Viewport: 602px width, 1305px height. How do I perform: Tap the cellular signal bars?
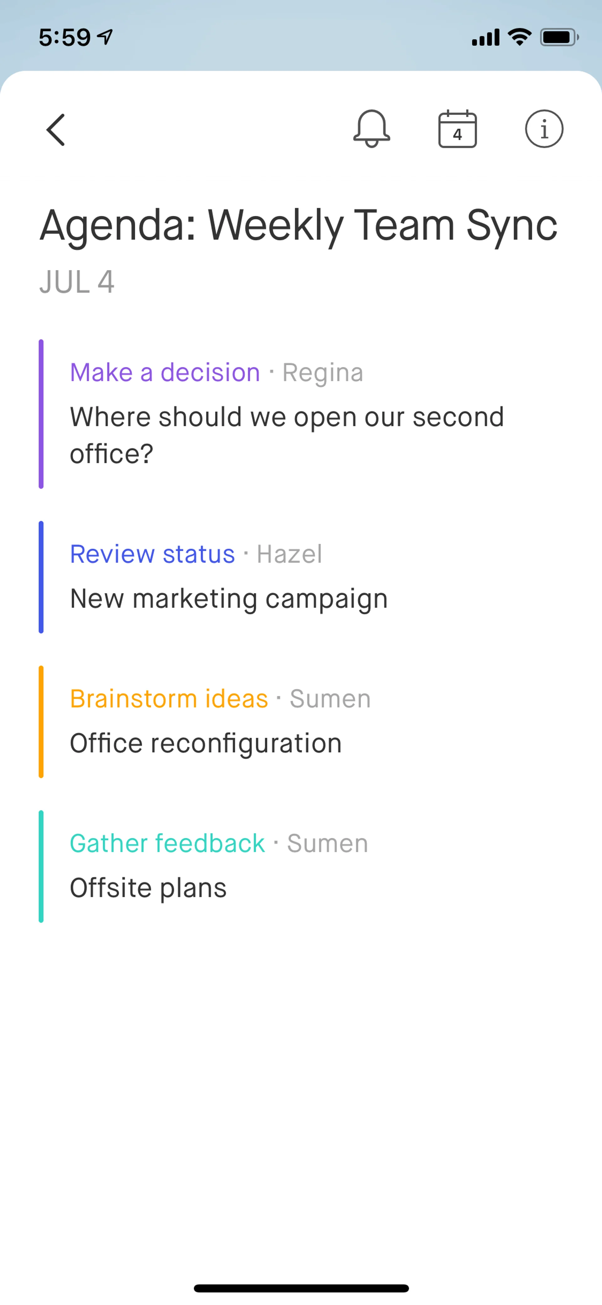485,37
